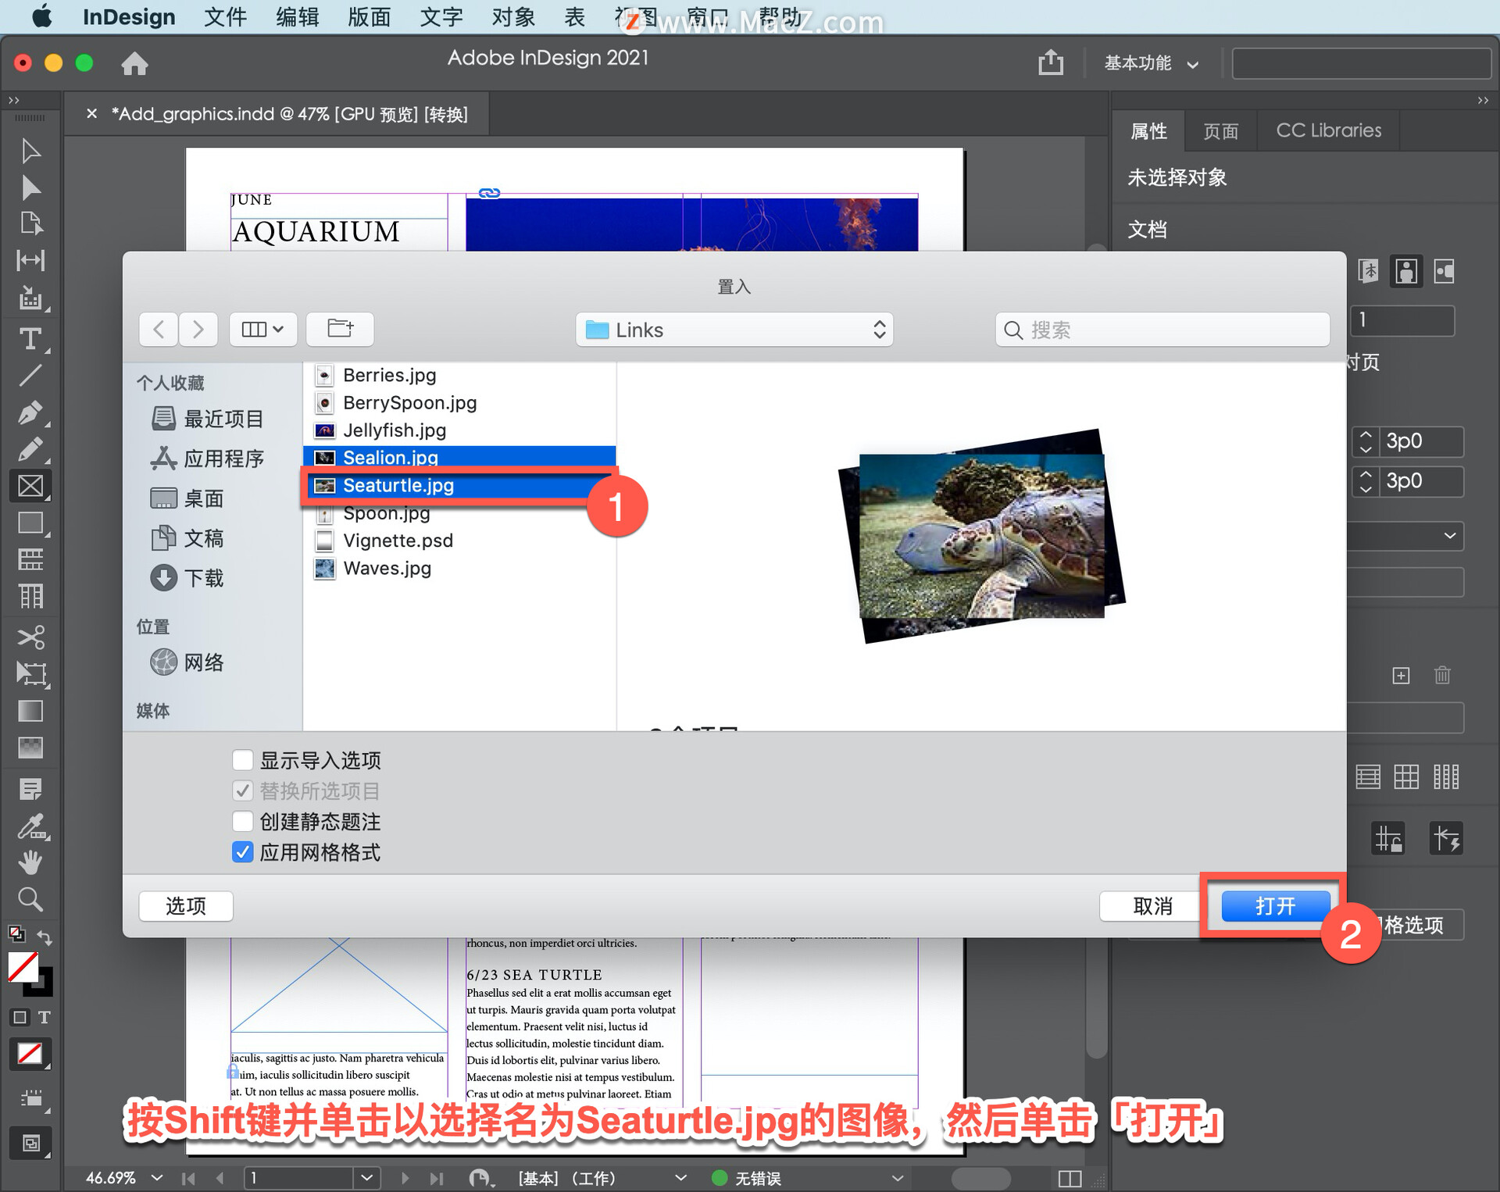The height and width of the screenshot is (1192, 1500).
Task: Close the Add_graphics.indd document tab
Action: [91, 114]
